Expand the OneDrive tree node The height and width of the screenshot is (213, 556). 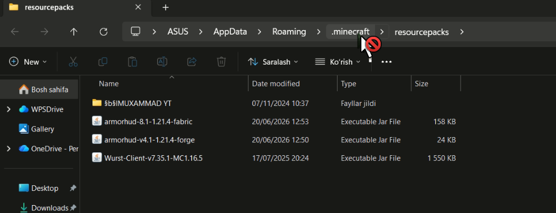coord(9,148)
